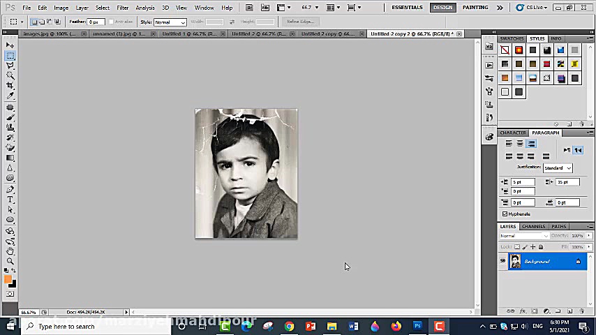
Task: Delete layer using Layers panel trash icon
Action: coord(581,311)
